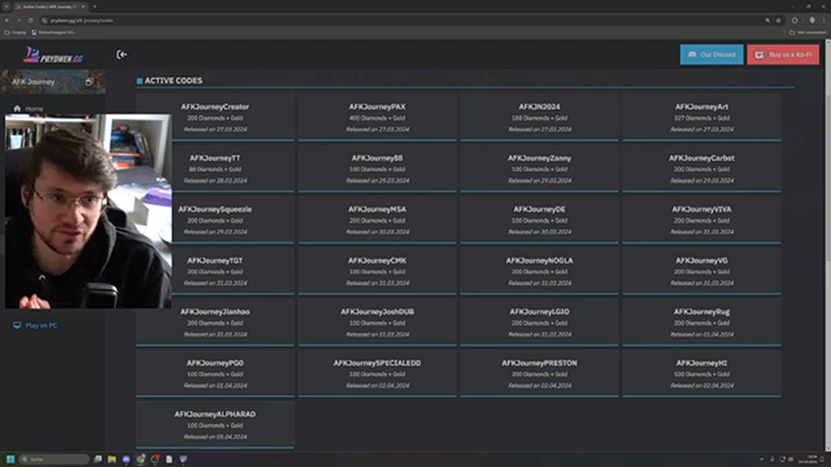Open the browser extensions icon
The image size is (831, 467).
pos(795,20)
